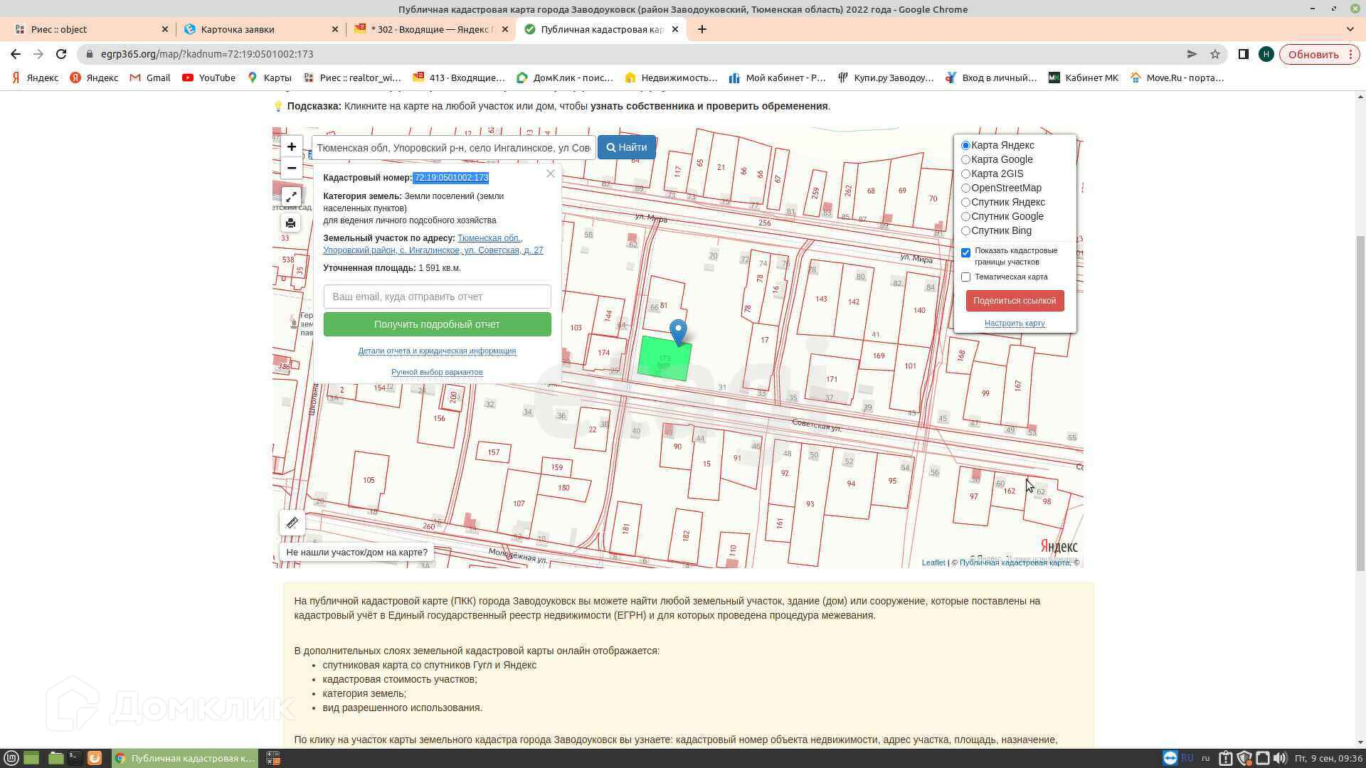Viewport: 1366px width, 768px height.
Task: Open the file manager from taskbar
Action: (55, 758)
